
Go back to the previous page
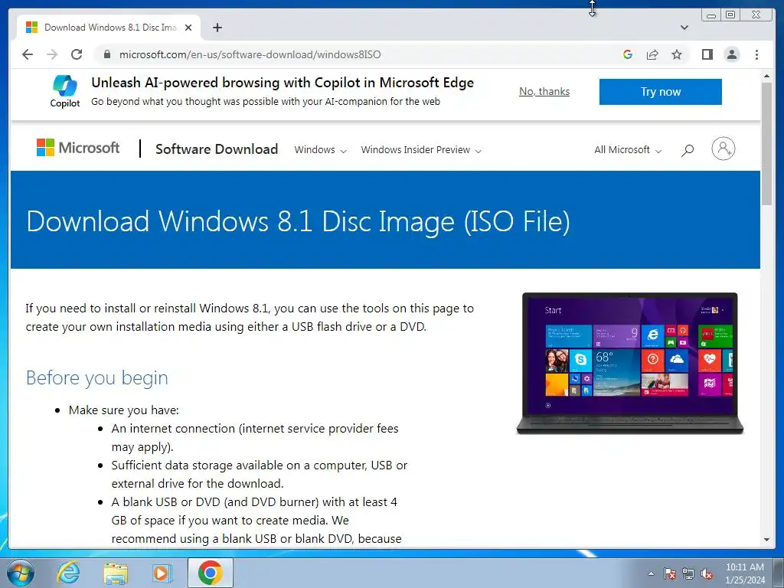[28, 54]
